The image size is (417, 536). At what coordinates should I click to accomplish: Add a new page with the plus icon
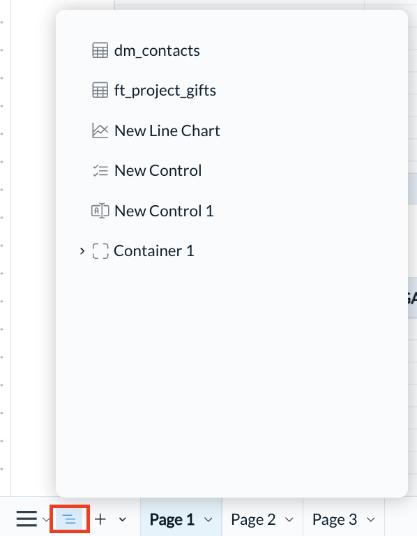[100, 519]
